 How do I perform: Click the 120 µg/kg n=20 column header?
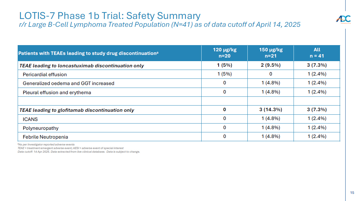point(224,53)
